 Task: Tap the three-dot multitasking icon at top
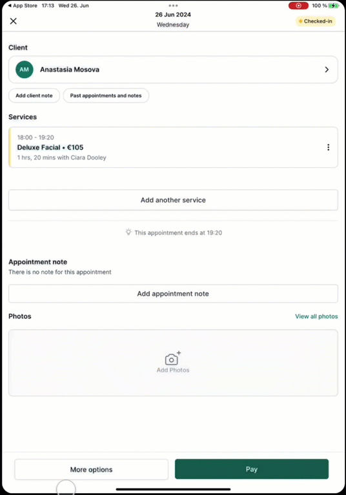[173, 5]
